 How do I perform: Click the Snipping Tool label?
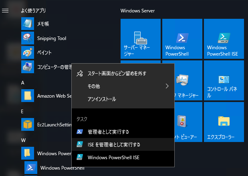pyautogui.click(x=52, y=38)
